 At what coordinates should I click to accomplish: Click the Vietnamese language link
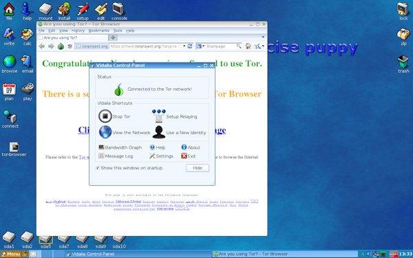coord(165,208)
